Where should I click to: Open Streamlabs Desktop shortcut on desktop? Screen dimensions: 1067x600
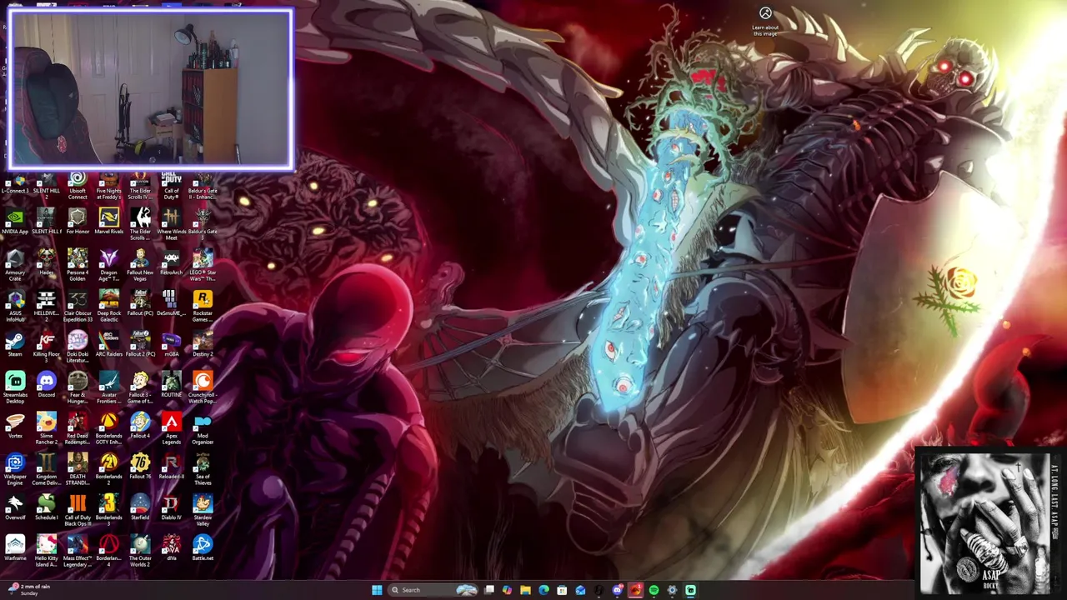(15, 388)
